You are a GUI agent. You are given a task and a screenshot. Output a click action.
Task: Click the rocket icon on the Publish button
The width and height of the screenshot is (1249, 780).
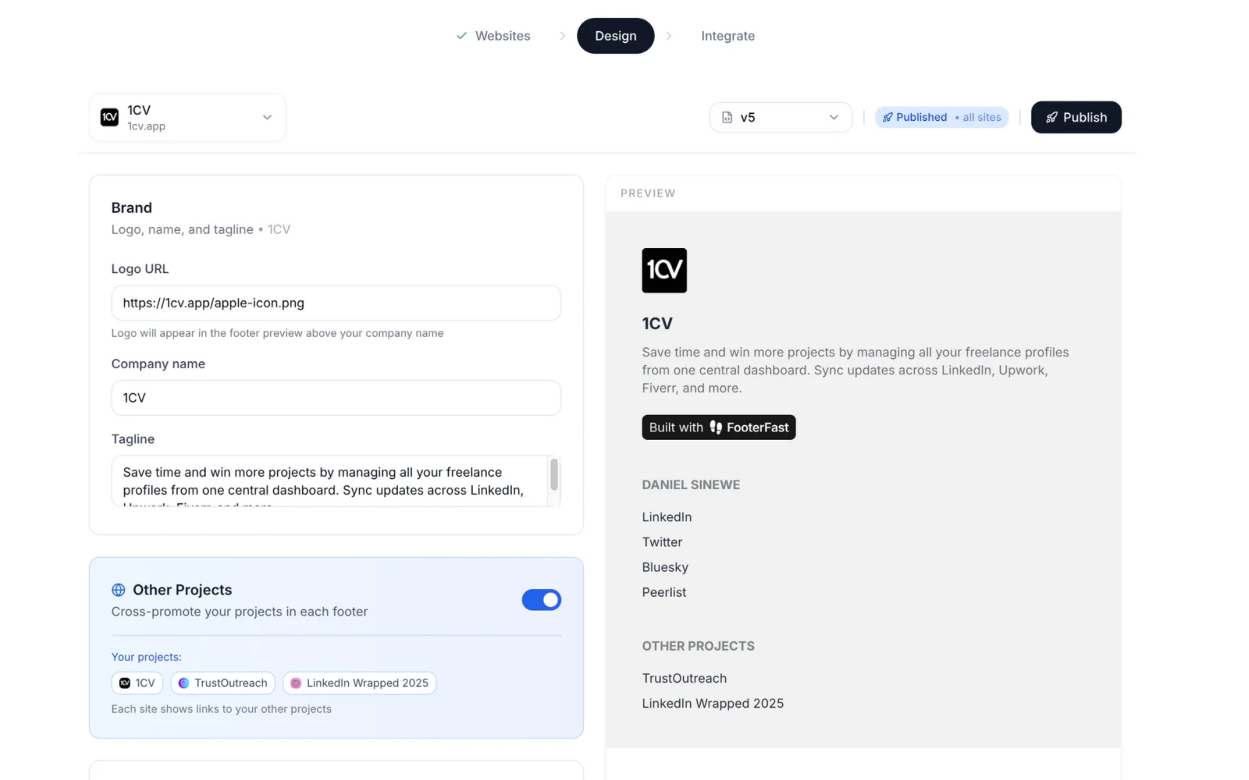(x=1052, y=117)
